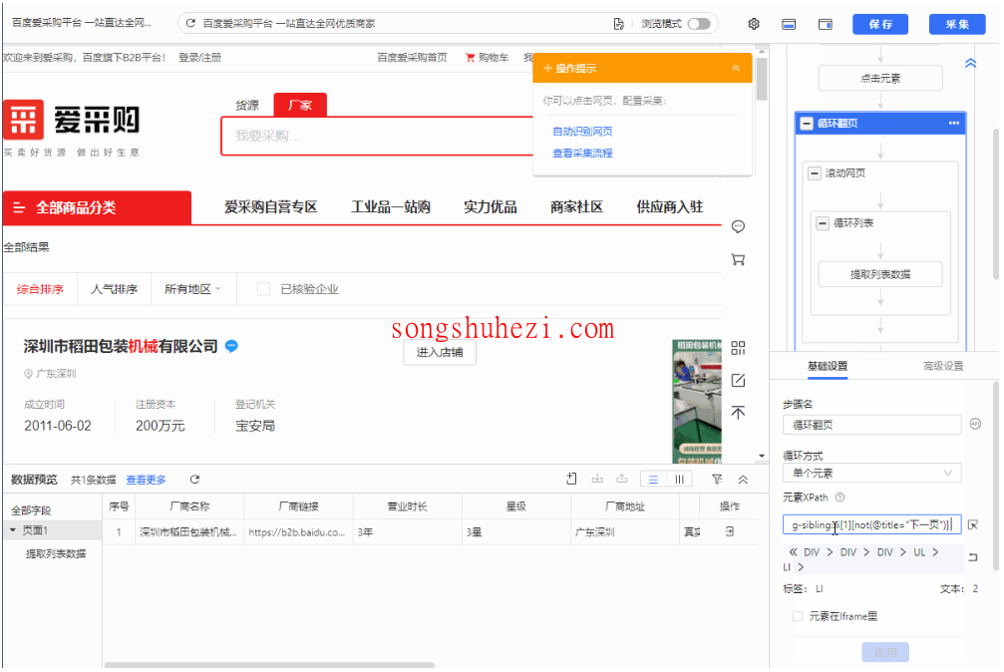
Task: Collapse the 滚动网页 workflow block
Action: [815, 173]
